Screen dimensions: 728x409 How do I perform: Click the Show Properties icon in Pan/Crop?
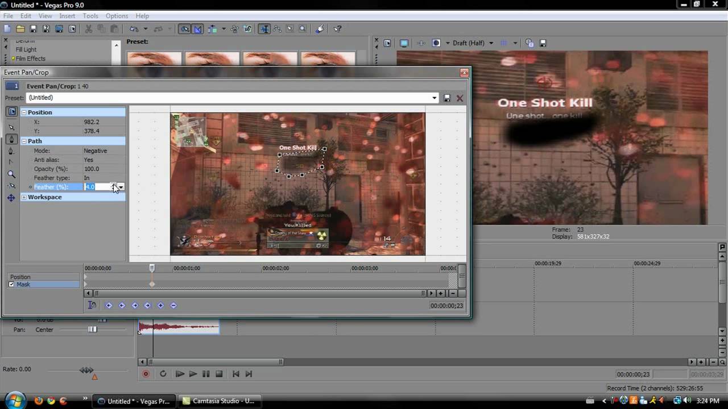pos(11,112)
